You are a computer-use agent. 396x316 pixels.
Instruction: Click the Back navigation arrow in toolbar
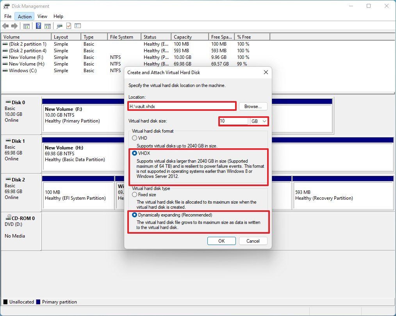tap(5, 26)
